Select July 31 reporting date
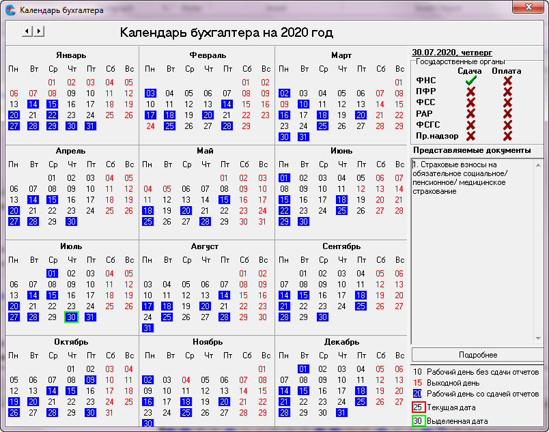The image size is (549, 432). tap(90, 317)
